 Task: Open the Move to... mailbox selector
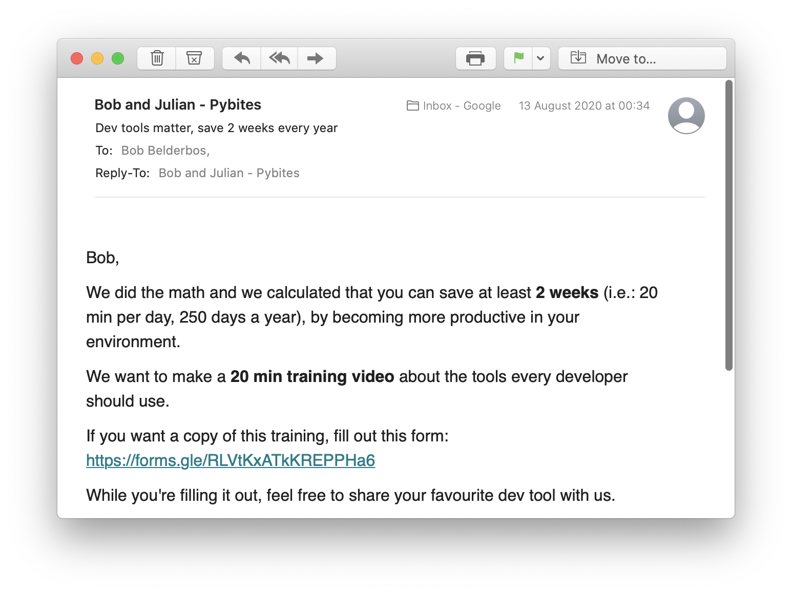coord(642,58)
